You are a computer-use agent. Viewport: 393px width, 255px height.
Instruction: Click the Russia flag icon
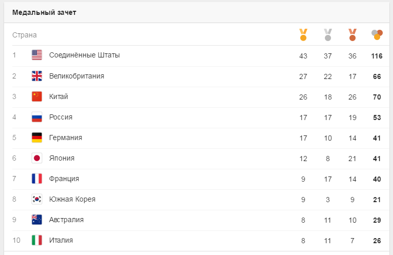click(x=37, y=117)
